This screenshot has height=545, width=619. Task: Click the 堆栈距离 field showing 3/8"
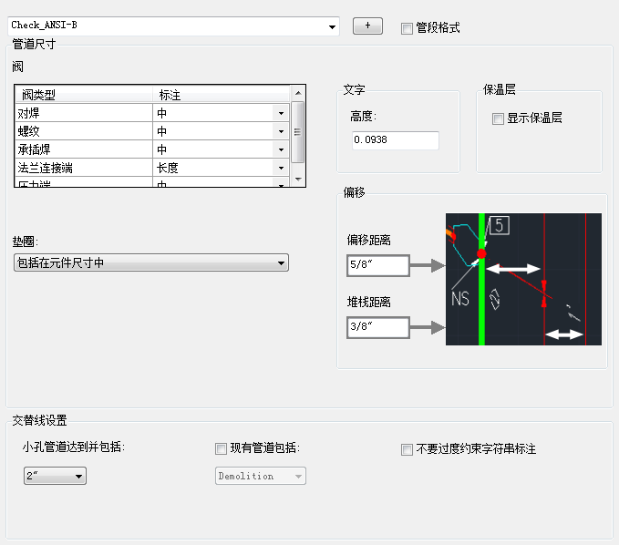click(377, 327)
